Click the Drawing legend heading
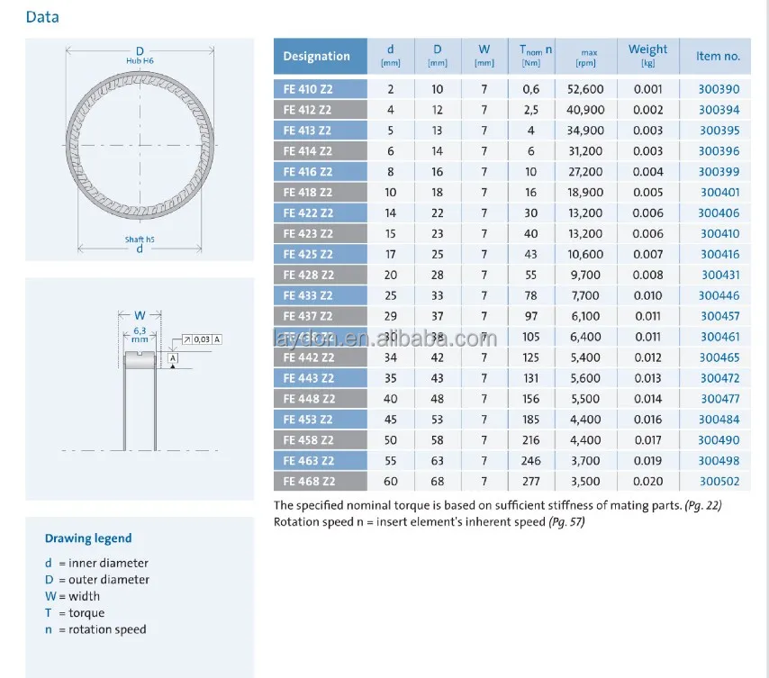 tap(88, 538)
